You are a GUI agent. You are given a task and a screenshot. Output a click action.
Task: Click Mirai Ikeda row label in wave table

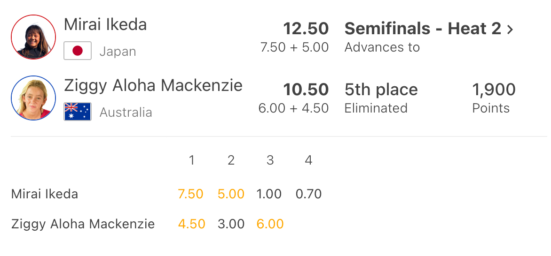(x=45, y=194)
